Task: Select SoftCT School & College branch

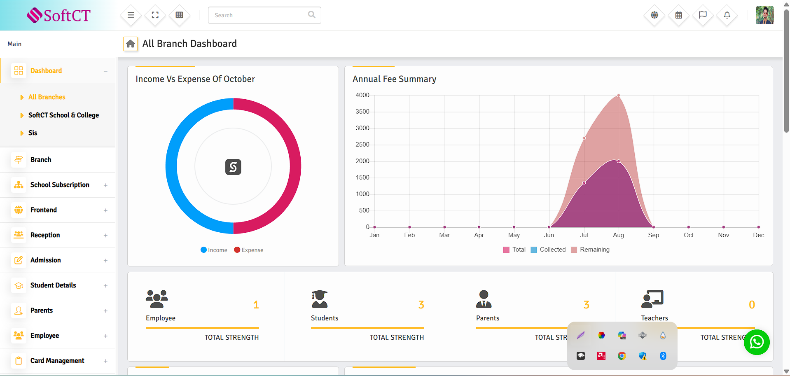Action: click(63, 115)
